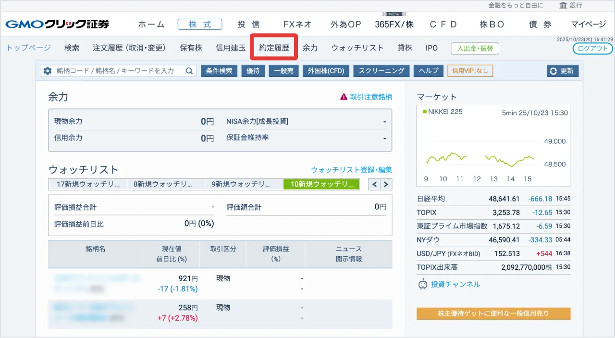Log out using the ログアウト button
The height and width of the screenshot is (338, 615).
(592, 49)
